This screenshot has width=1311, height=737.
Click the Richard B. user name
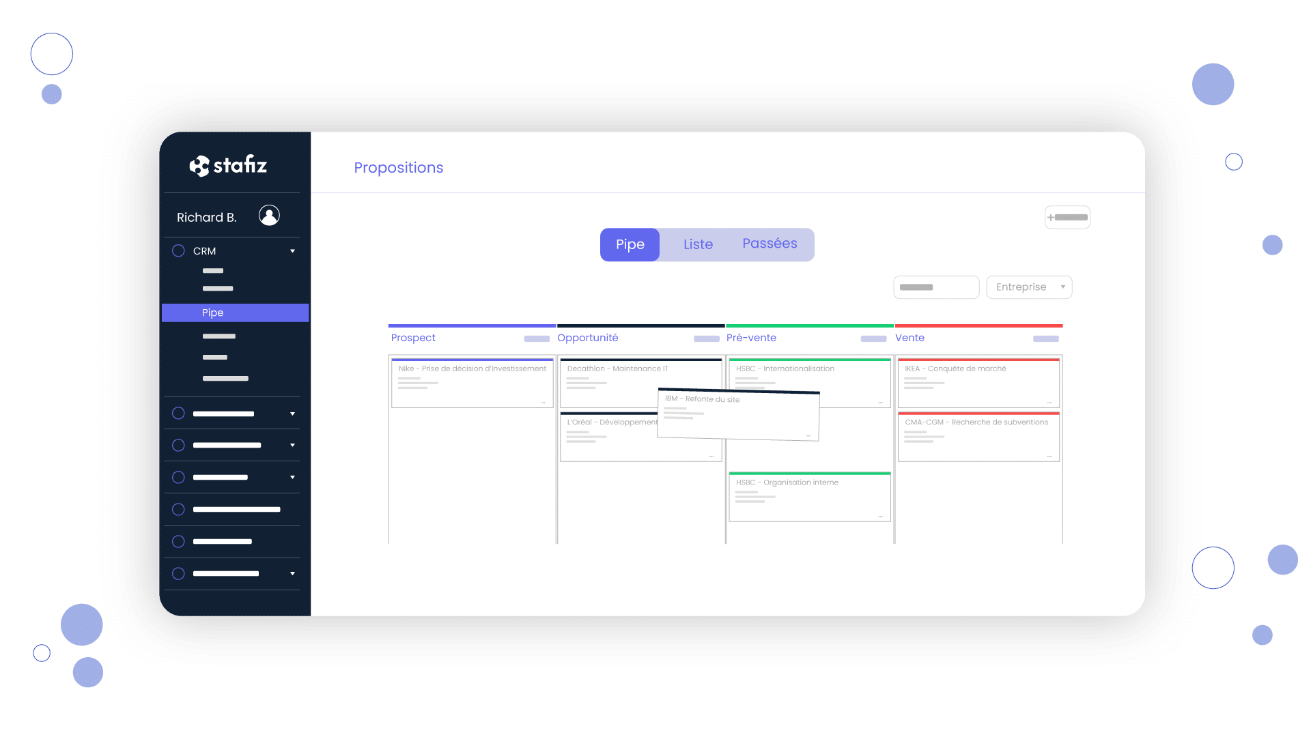(206, 217)
